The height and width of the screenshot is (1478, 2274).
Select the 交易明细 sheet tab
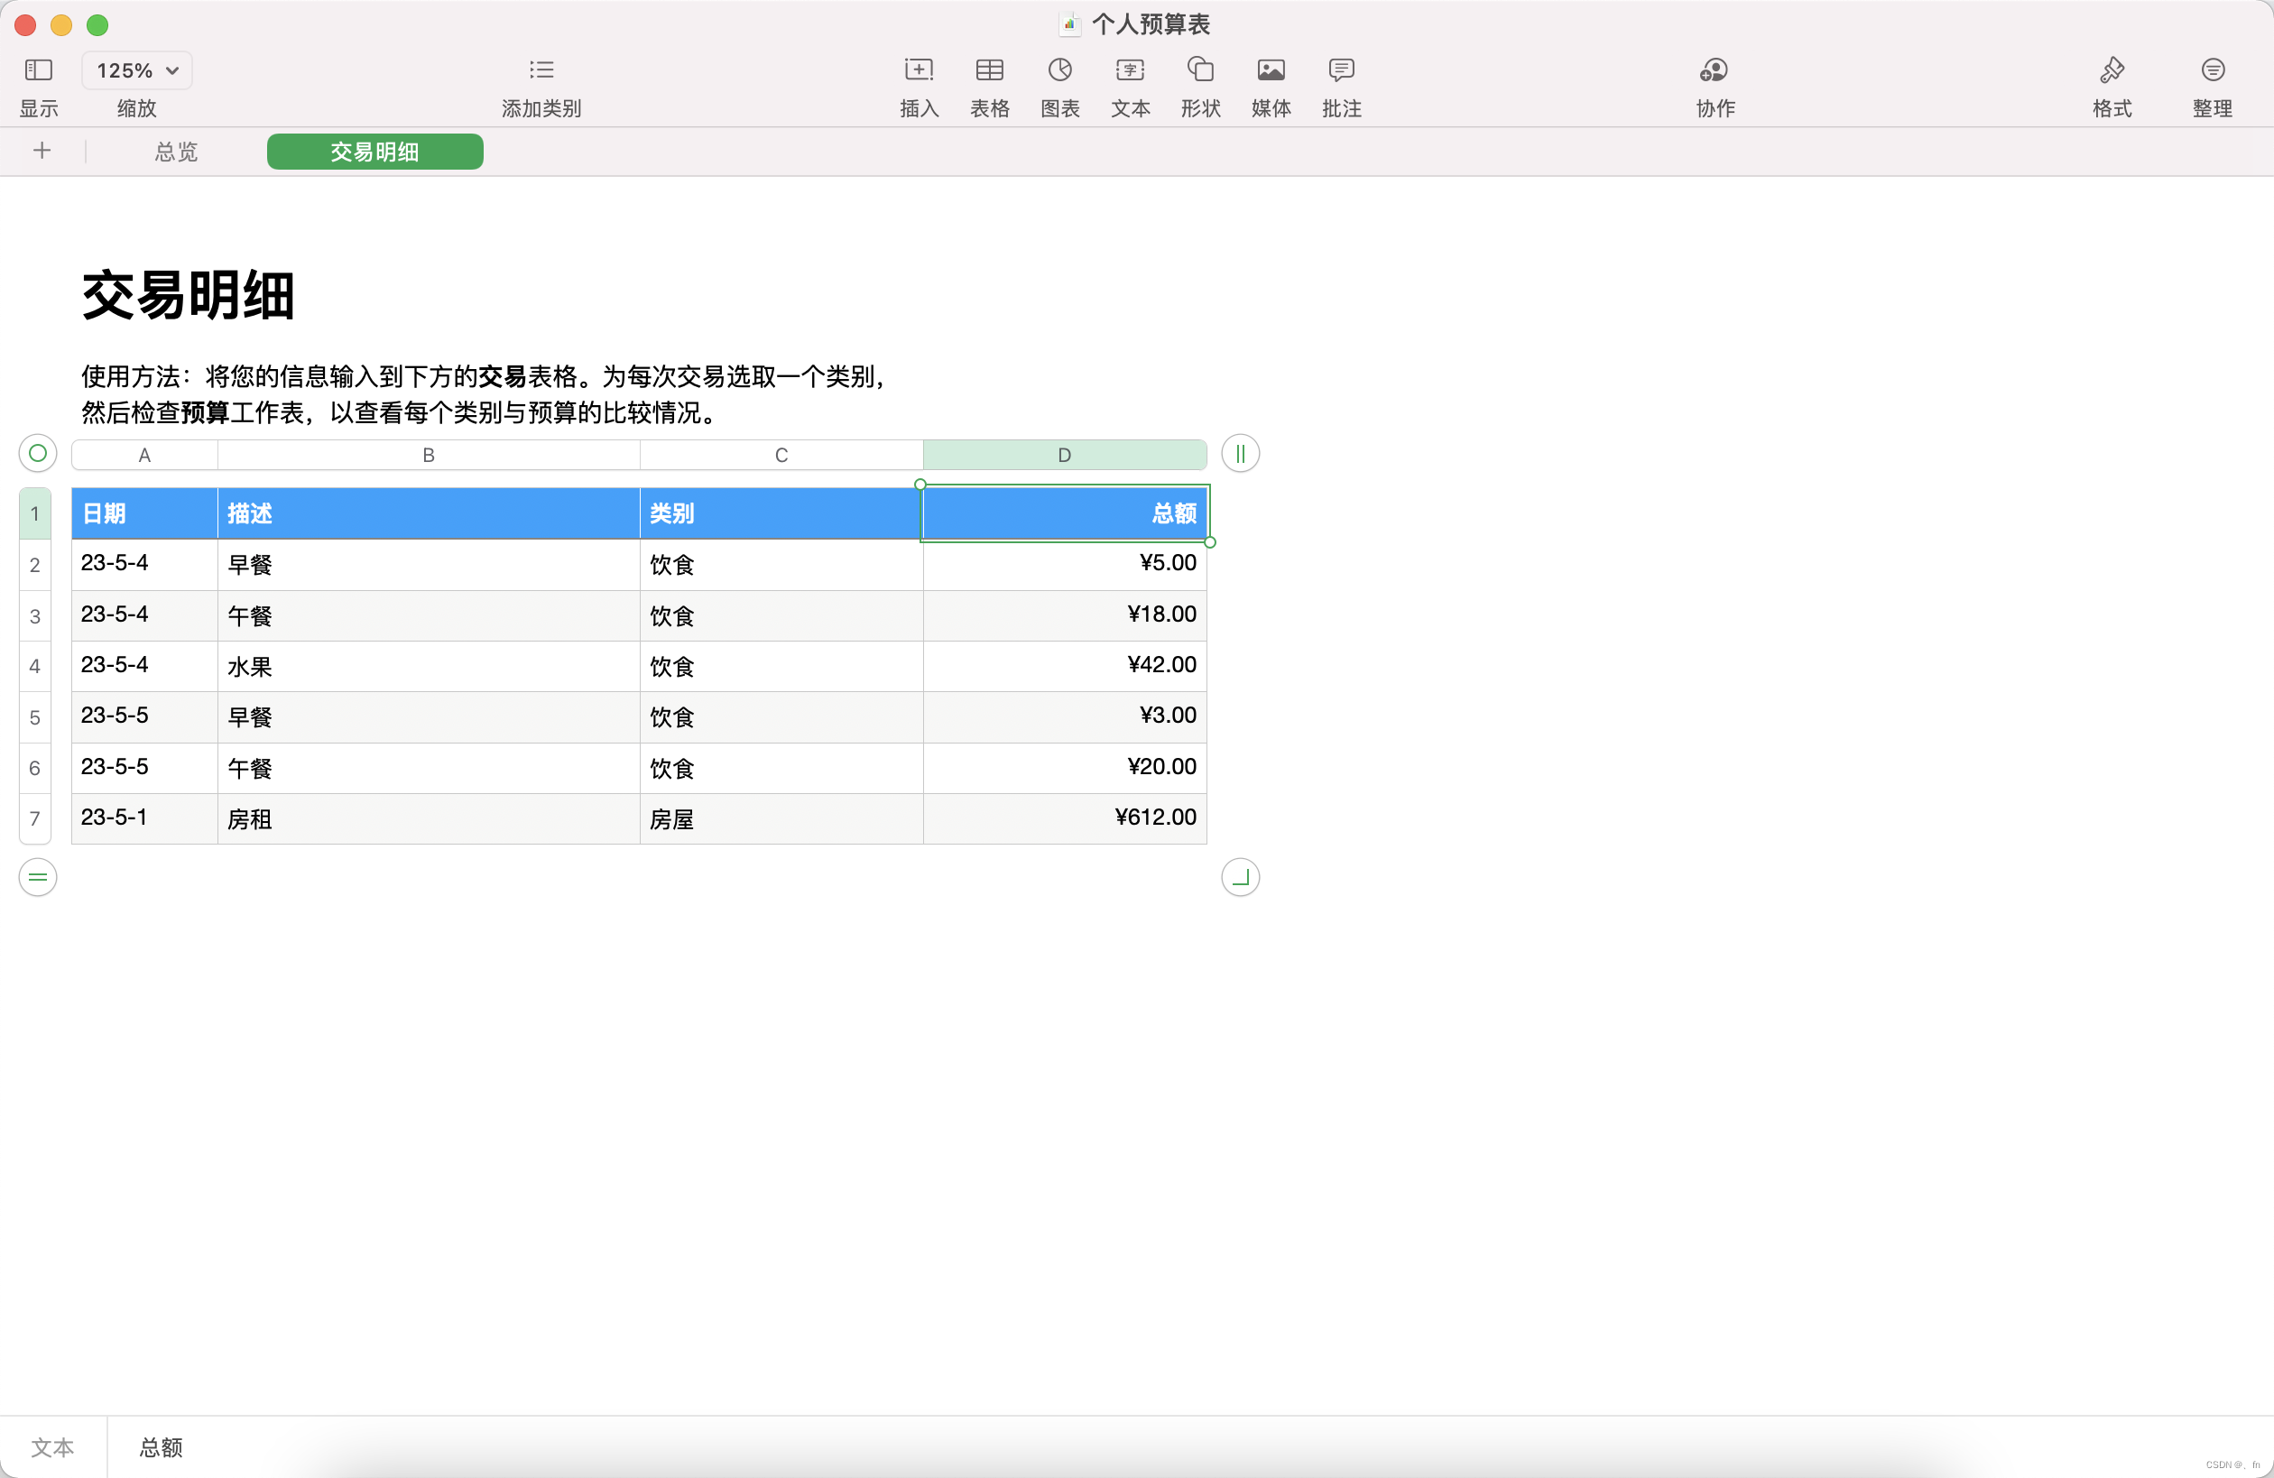(x=374, y=151)
